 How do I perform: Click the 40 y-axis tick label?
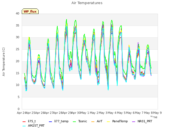click(17, 13)
